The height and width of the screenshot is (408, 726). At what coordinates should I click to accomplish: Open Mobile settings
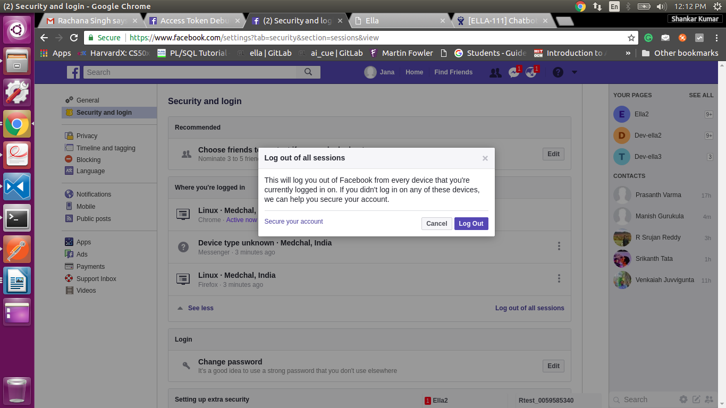click(86, 207)
